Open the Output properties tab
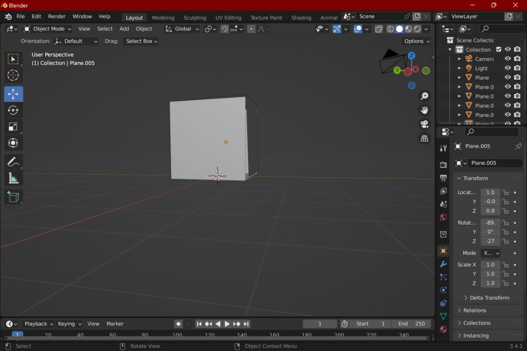 click(x=443, y=178)
